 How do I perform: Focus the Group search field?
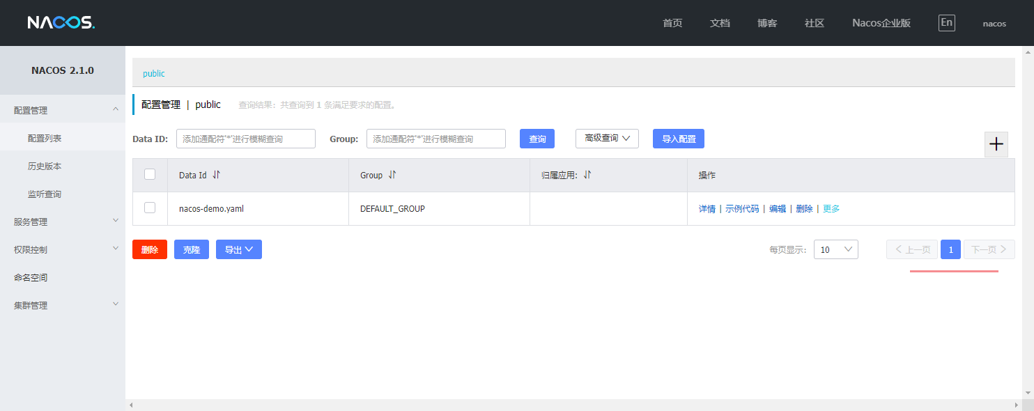(436, 139)
